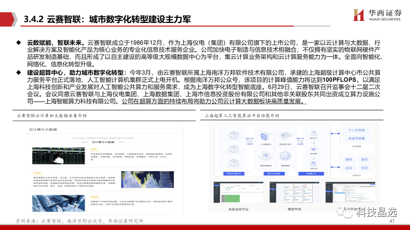This screenshot has height=230, width=410.
Task: Click caption 上海超算人工智能算法平台功能介绍
Action: tap(242, 116)
